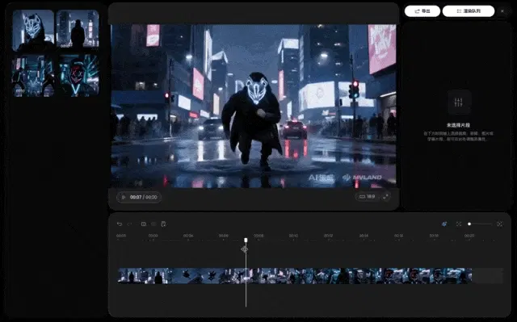The height and width of the screenshot is (322, 517).
Task: Seek to the 00:04 mark on the ruler
Action: tap(188, 236)
